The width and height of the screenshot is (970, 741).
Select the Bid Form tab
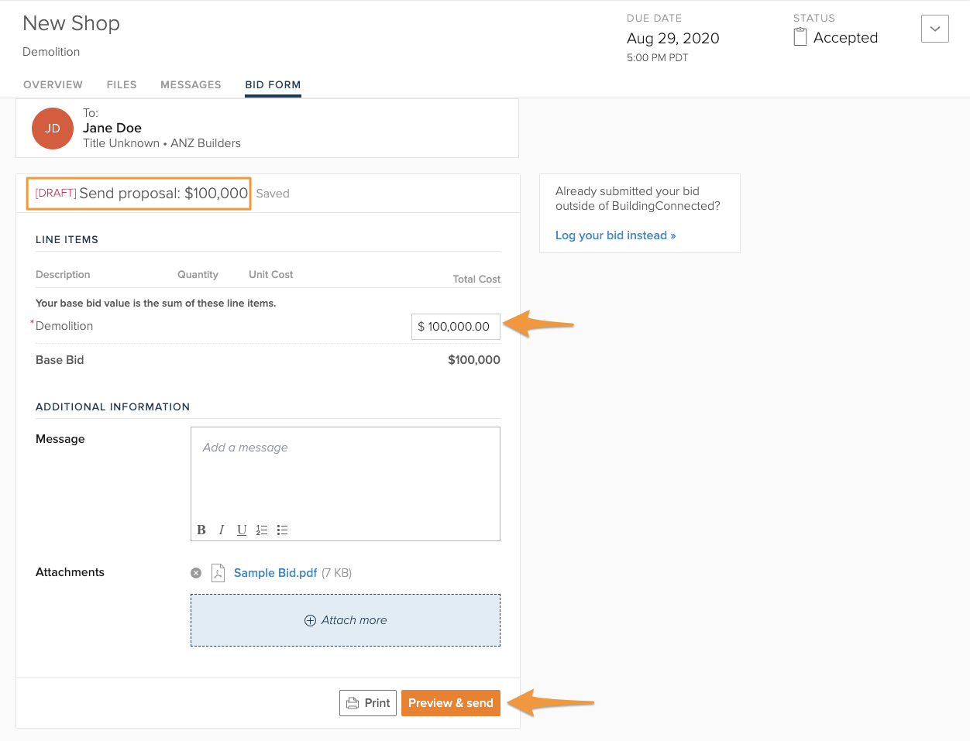(273, 84)
